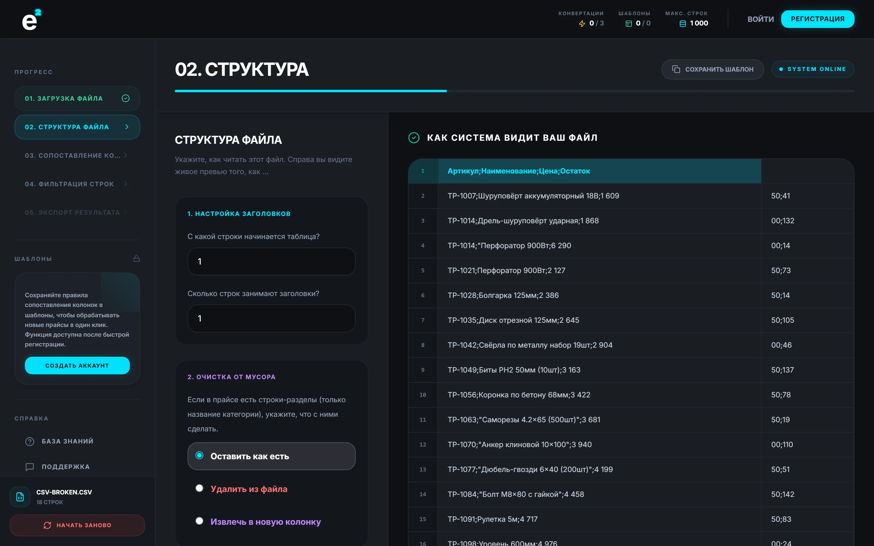Click the refresh icon in НАЧАТЬ ЗАНОВО
Image resolution: width=874 pixels, height=546 pixels.
47,525
